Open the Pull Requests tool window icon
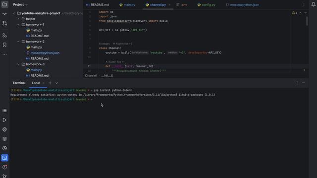 [x=4, y=23]
